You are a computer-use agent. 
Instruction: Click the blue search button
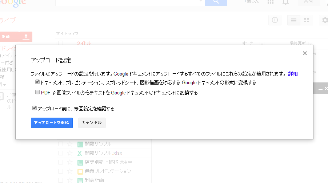[x=216, y=2]
